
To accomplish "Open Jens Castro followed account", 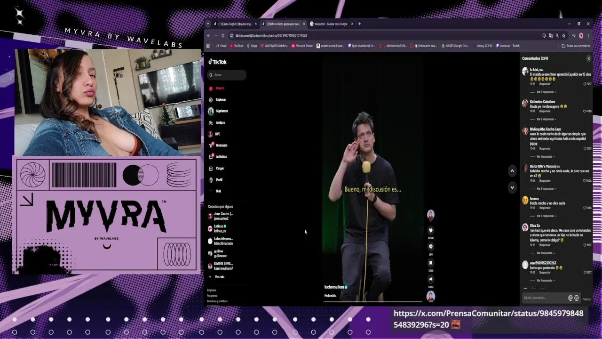I will 221,216.
